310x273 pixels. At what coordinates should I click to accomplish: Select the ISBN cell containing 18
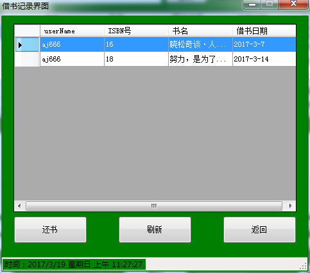136,59
